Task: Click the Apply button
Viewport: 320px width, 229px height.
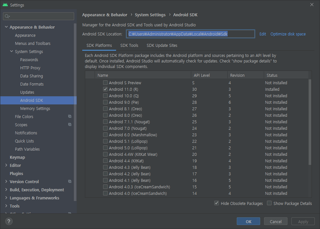Action: pyautogui.click(x=303, y=222)
